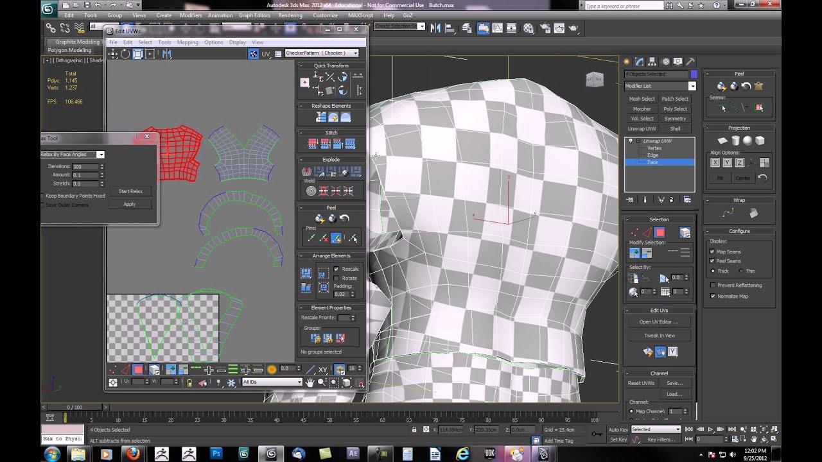Click Relax Until Flat icon under Reshape Elements
The height and width of the screenshot is (462, 822).
333,117
